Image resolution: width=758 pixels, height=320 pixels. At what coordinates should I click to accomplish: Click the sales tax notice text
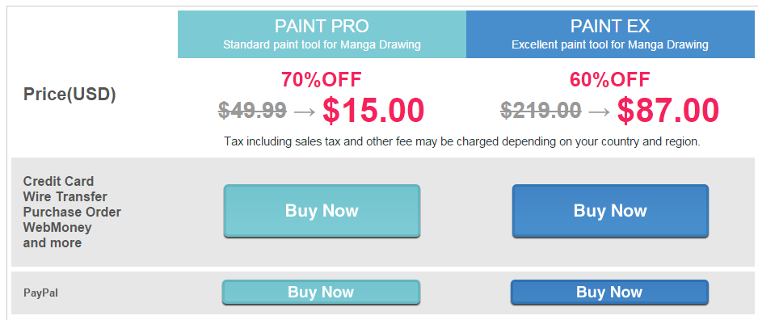(462, 142)
